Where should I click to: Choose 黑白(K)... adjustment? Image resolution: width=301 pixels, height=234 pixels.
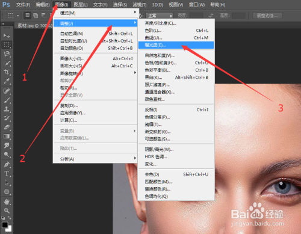pos(176,78)
